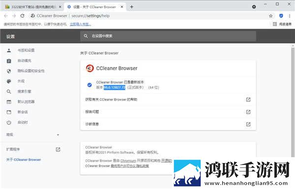Click external link icon for 报告问题 row

tap(248, 112)
